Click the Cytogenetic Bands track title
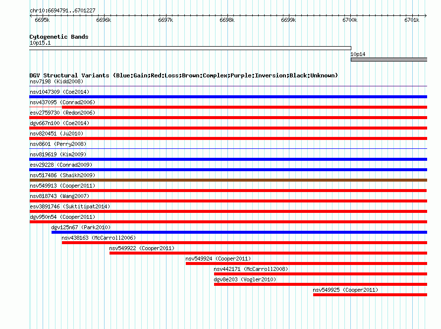441x329 pixels. 59,37
